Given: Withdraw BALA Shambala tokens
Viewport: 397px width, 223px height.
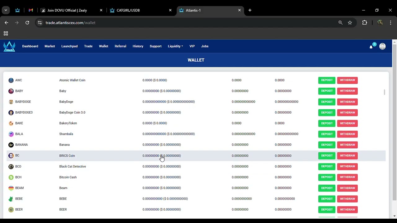Looking at the screenshot, I should point(347,134).
